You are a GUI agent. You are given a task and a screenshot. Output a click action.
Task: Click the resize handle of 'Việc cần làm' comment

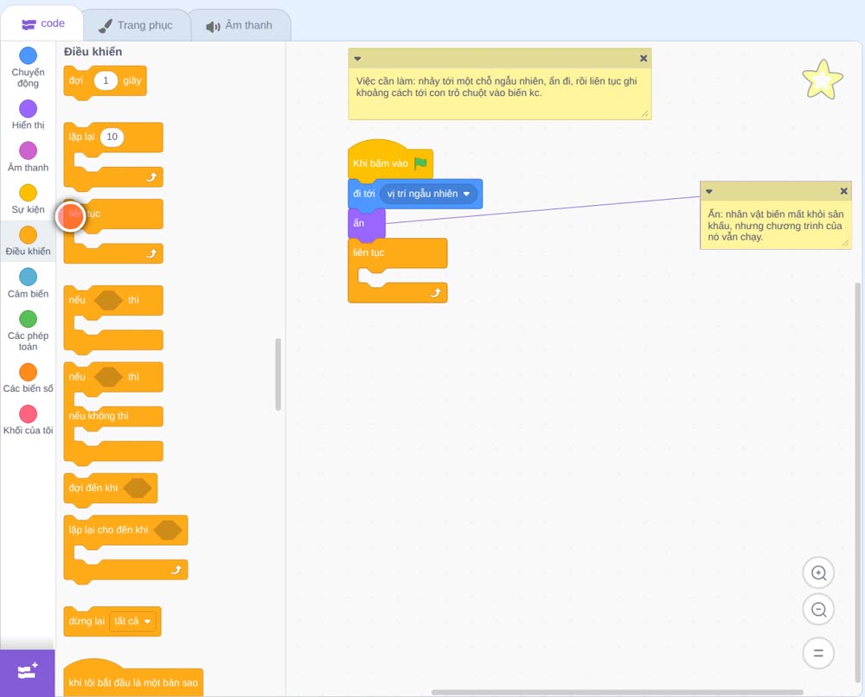(645, 113)
